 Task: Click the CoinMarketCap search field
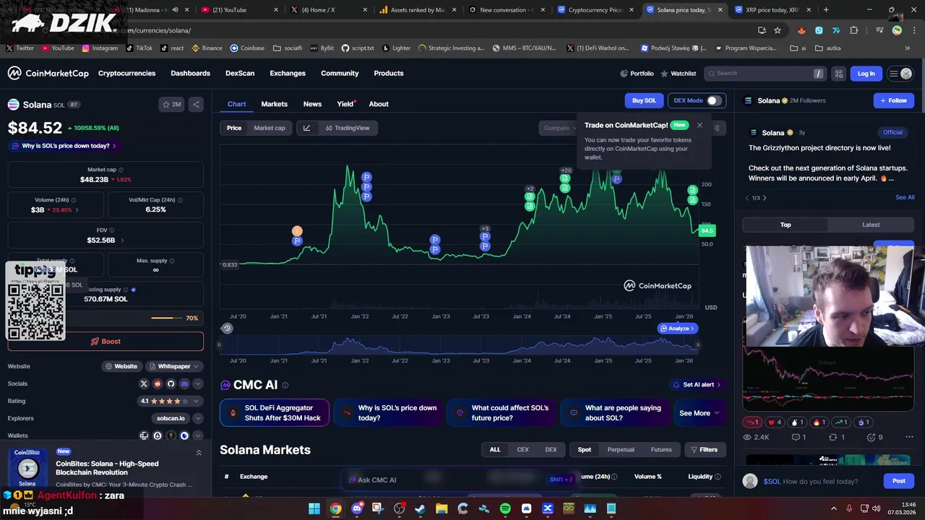click(765, 73)
